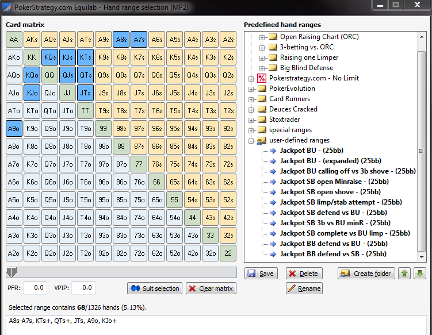
Task: Expand the PokerEvolution folder node
Action: point(251,89)
